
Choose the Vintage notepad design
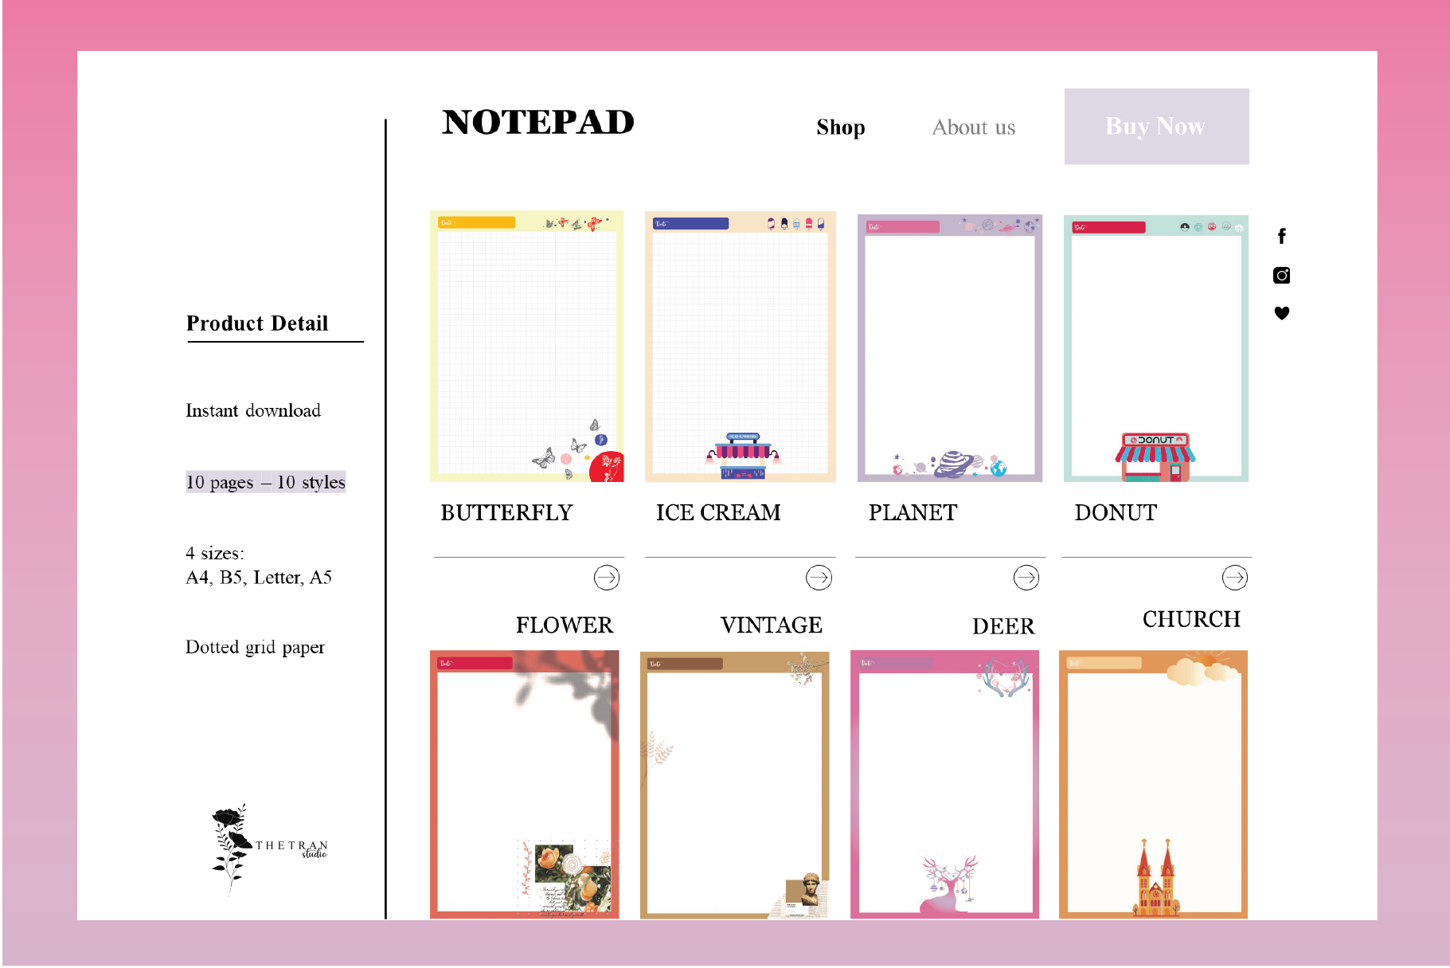tap(734, 784)
